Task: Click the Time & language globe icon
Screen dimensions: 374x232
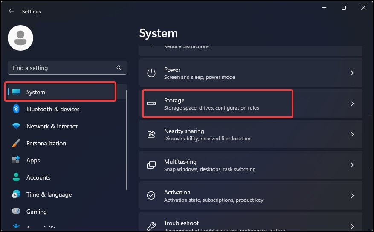Action: 16,194
